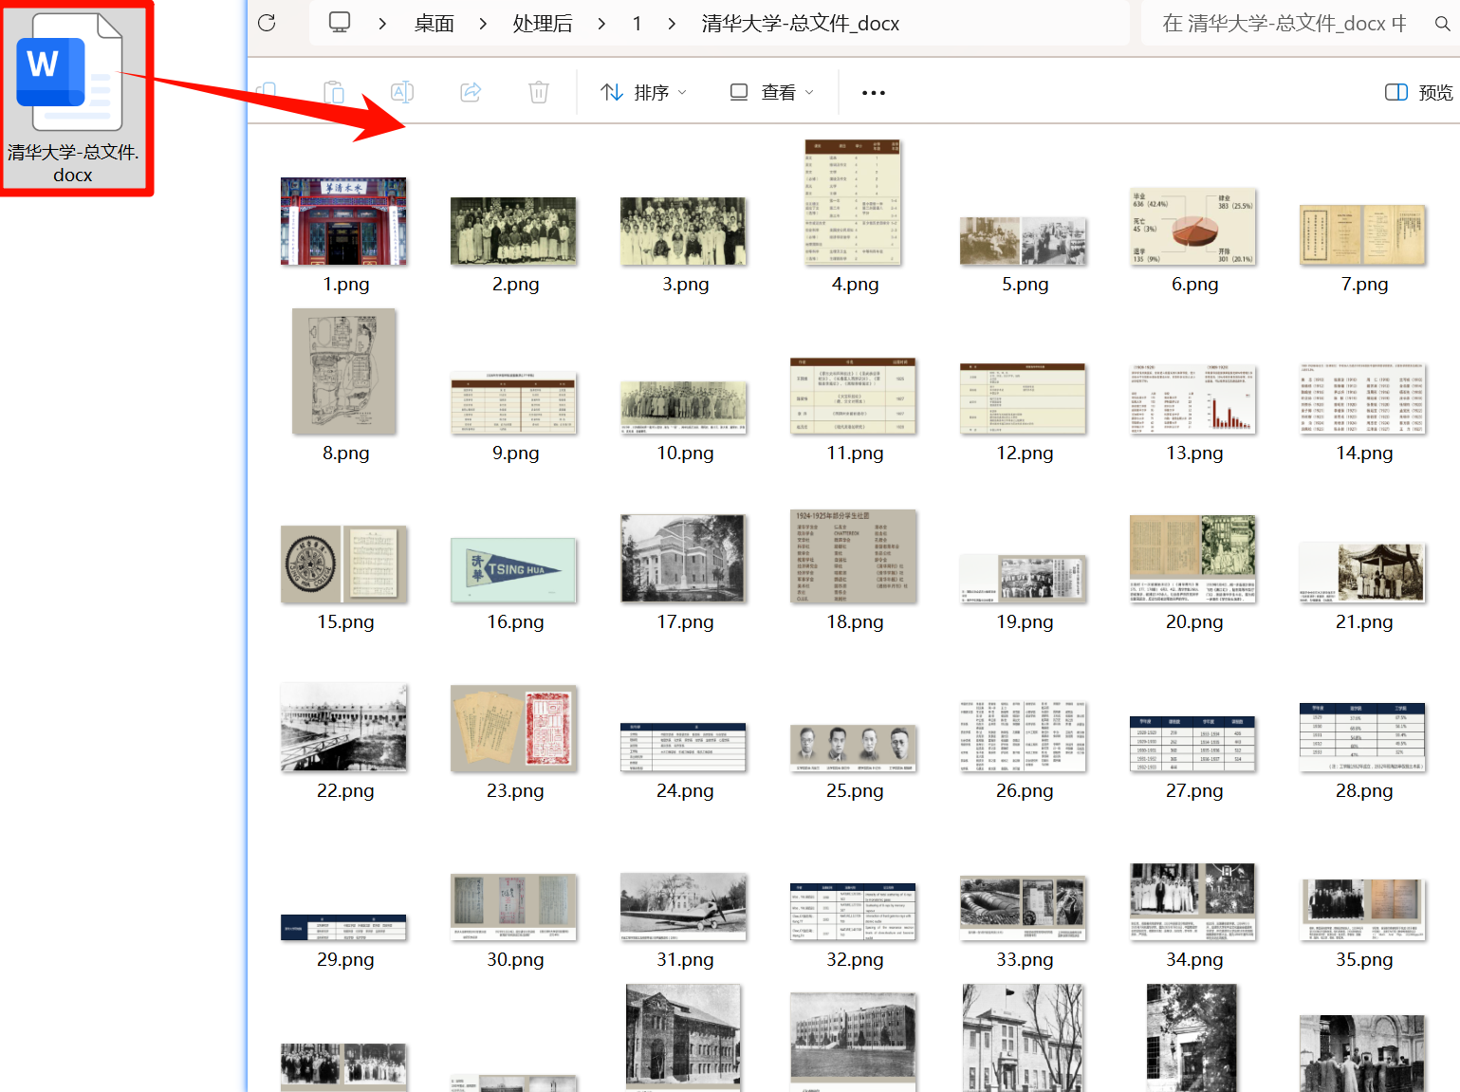Open the 排序 sort dropdown
1460x1092 pixels.
point(644,92)
